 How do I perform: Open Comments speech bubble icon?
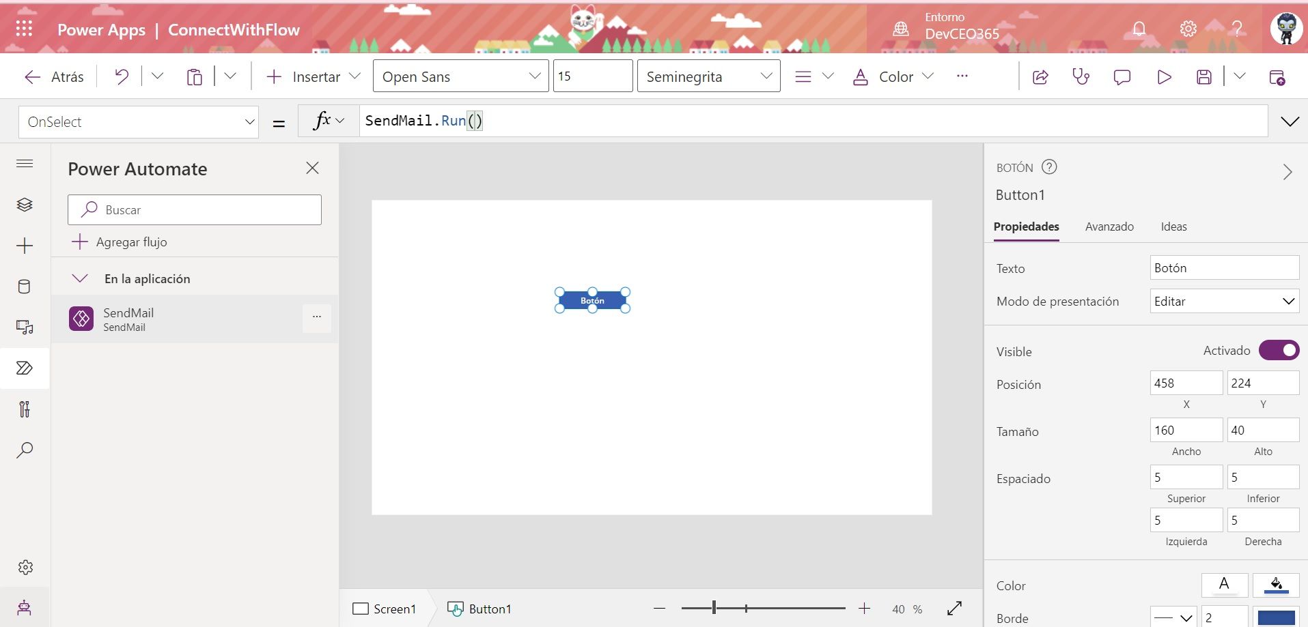coord(1122,77)
